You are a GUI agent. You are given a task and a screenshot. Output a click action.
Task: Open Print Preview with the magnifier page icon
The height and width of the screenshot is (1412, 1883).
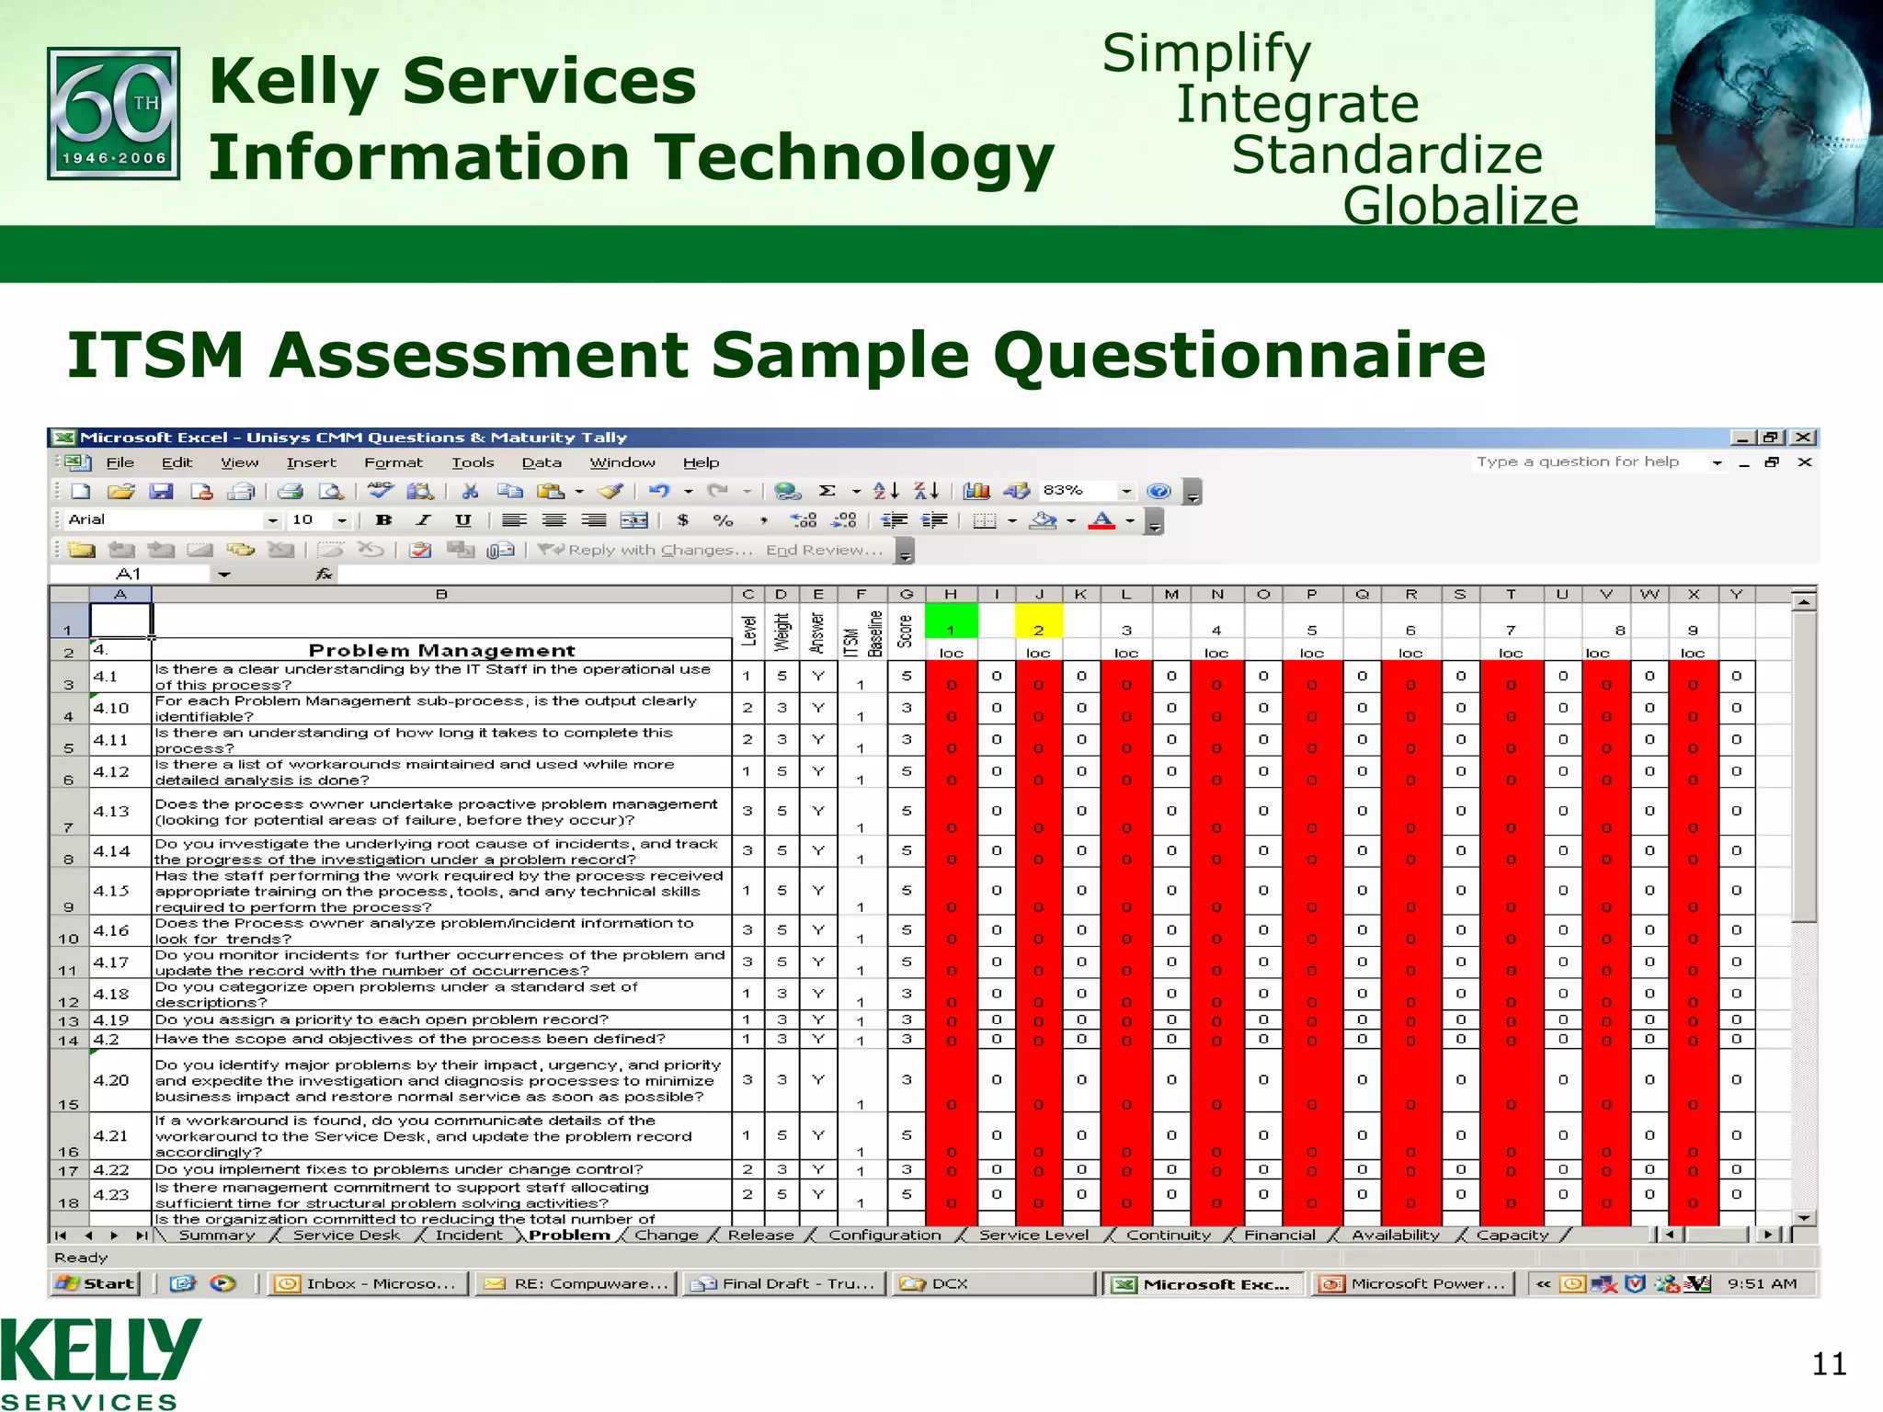[331, 492]
